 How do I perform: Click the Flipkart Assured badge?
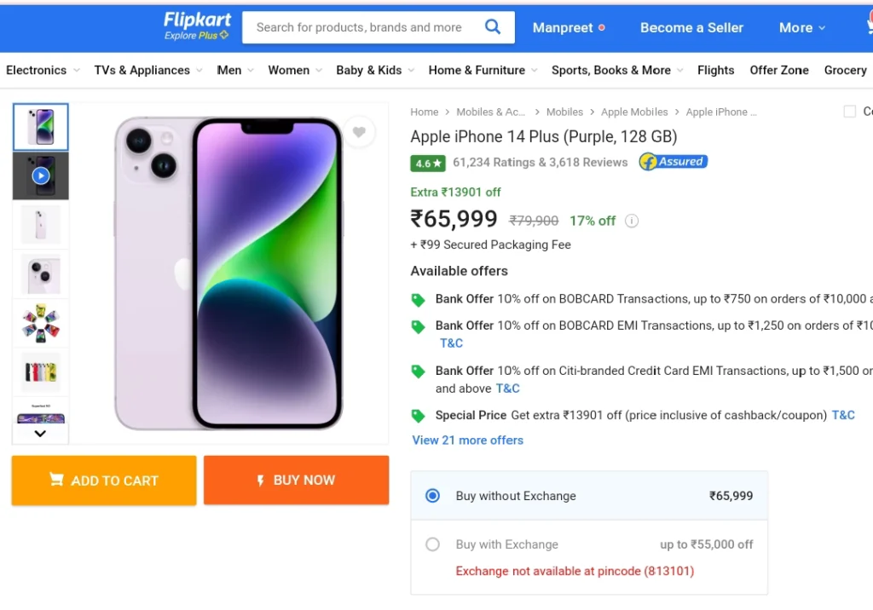(x=674, y=162)
